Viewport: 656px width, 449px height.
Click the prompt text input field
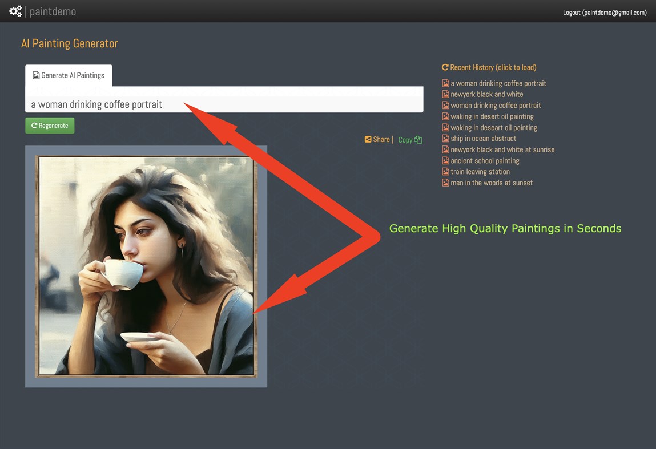click(224, 104)
